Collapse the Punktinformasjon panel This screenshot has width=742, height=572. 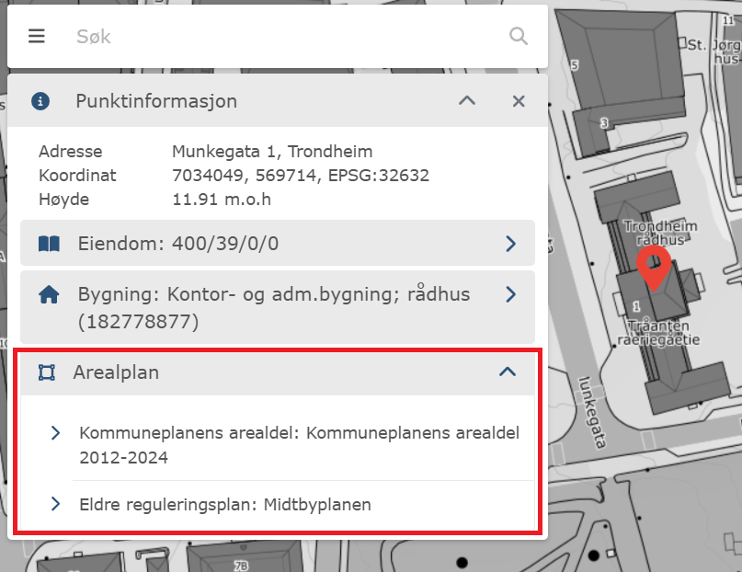click(x=466, y=101)
